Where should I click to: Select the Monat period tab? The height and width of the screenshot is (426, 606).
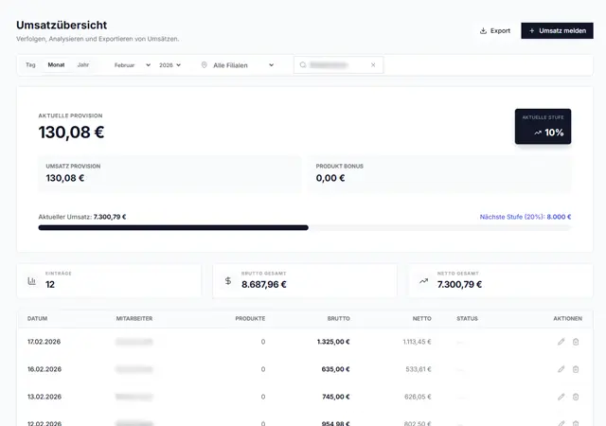tap(56, 65)
